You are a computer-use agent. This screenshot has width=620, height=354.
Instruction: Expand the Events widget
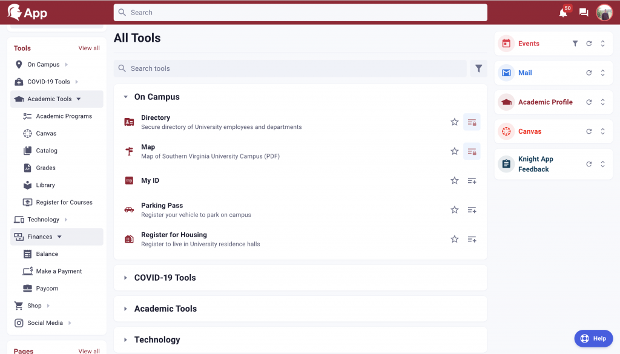pyautogui.click(x=602, y=44)
